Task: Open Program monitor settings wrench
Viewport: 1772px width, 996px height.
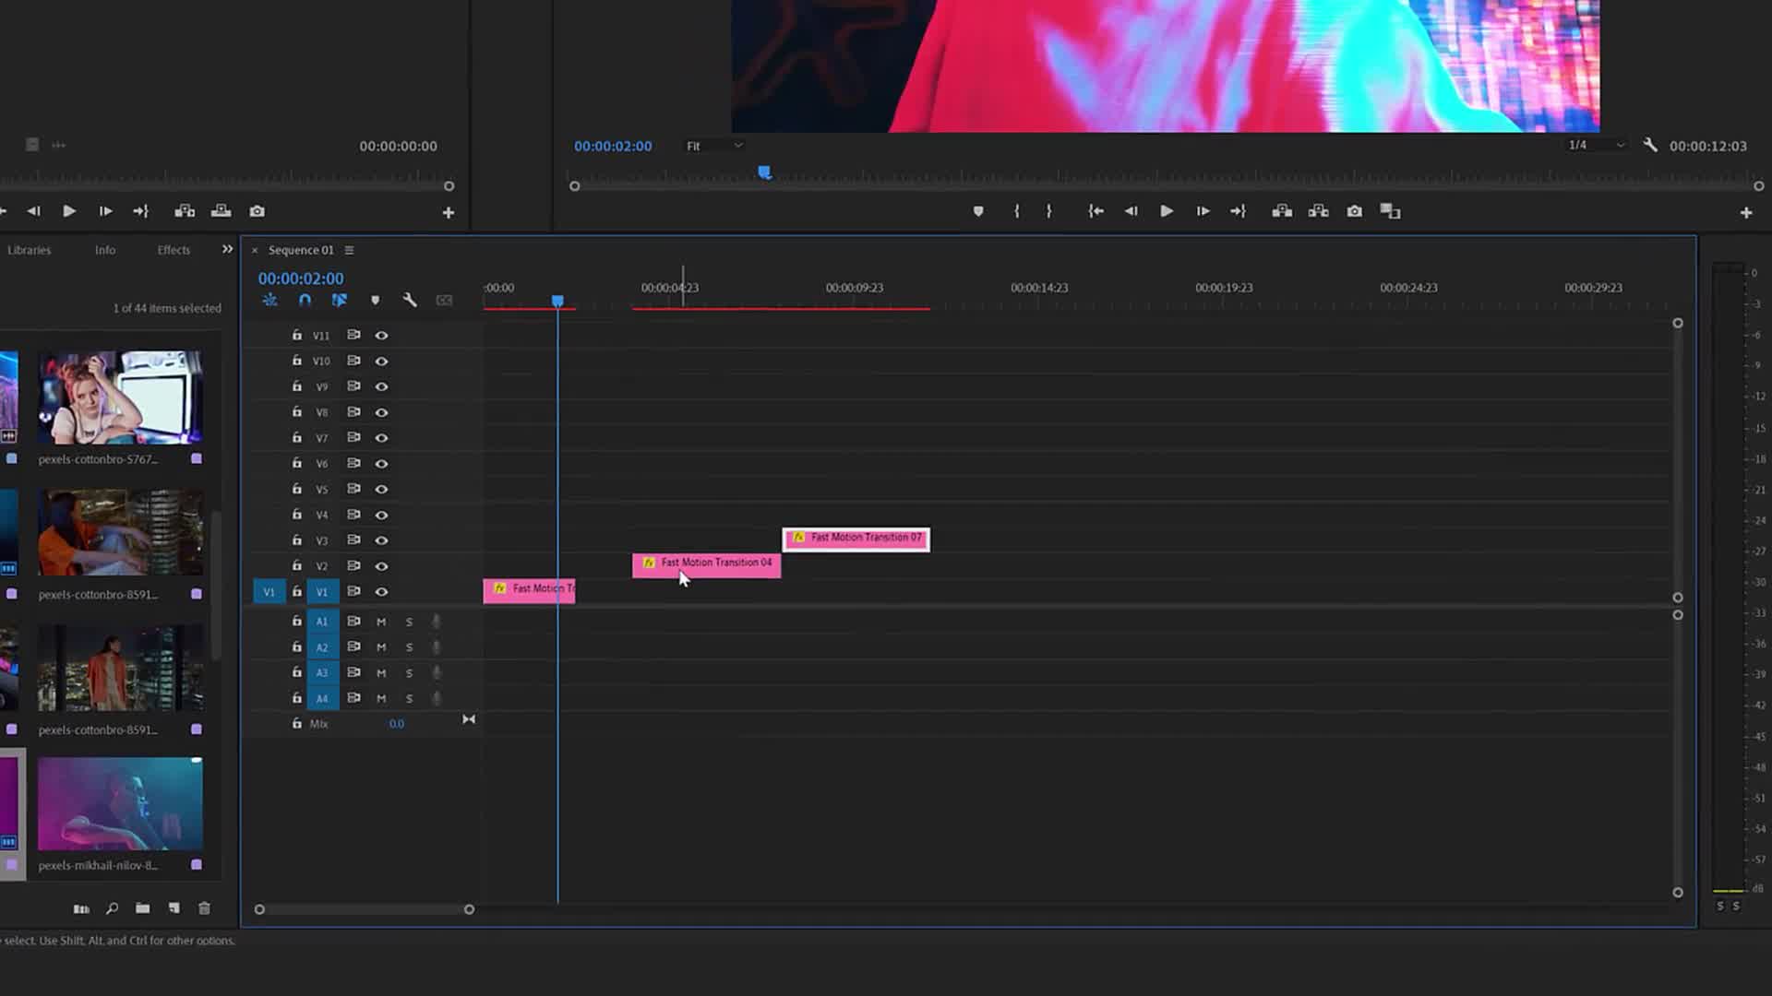Action: (1650, 145)
